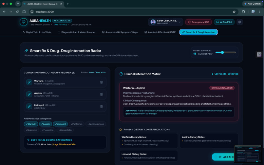Click the browser back arrow
This screenshot has width=264, height=165.
point(4,12)
